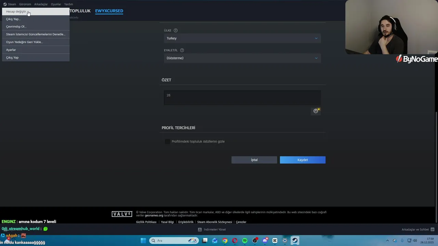Open Task View on the taskbar
This screenshot has width=438, height=246.
pos(205,241)
